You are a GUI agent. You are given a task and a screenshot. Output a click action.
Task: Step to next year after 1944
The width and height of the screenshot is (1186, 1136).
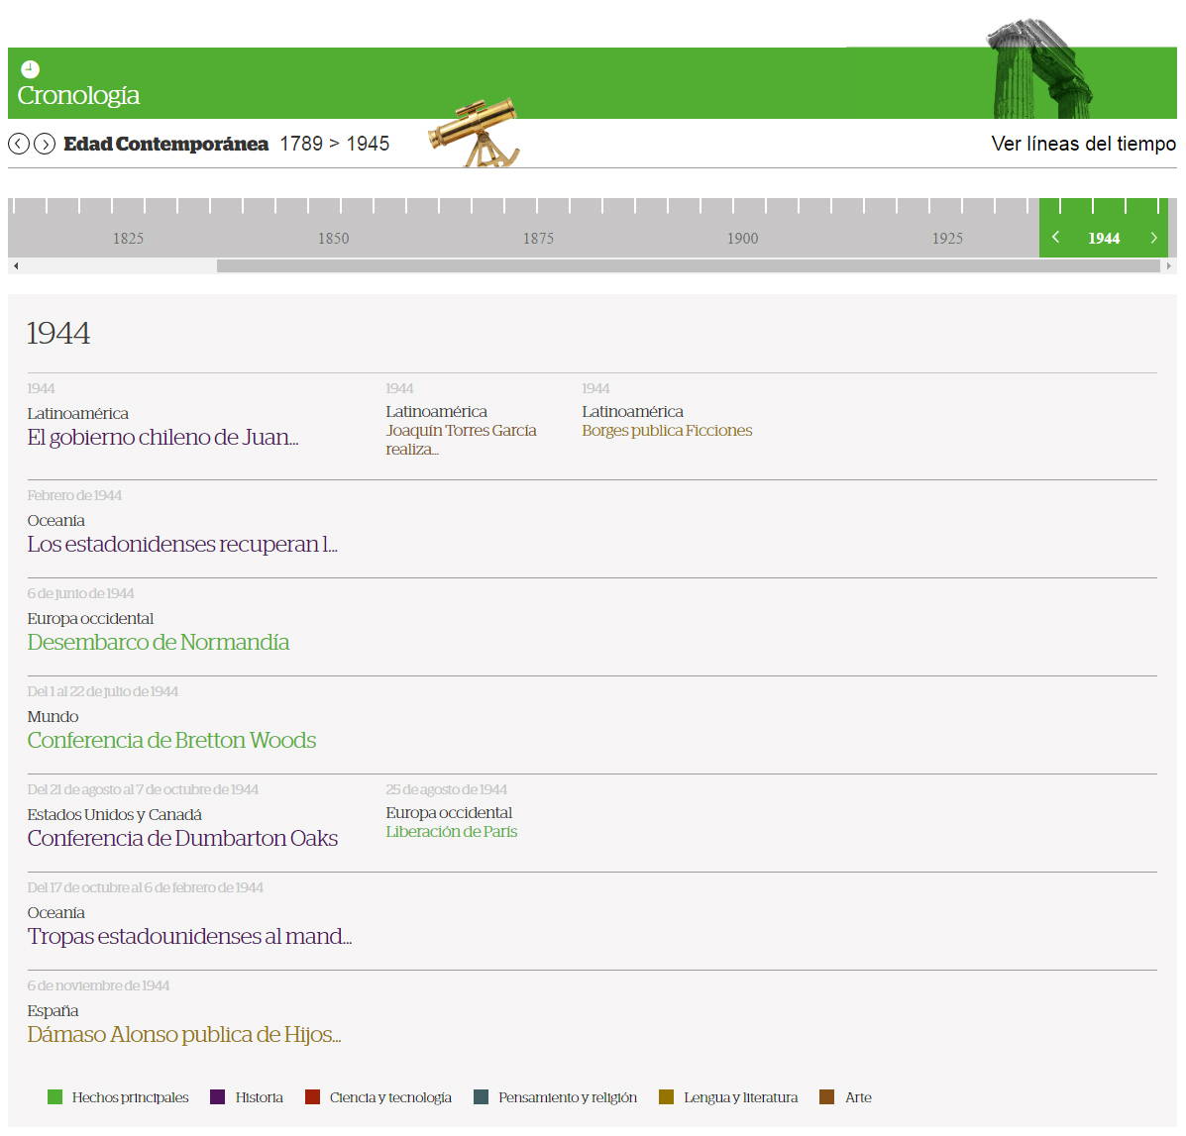(x=1153, y=238)
